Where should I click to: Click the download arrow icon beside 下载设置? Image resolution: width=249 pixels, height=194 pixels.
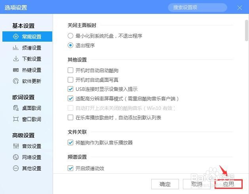16,59
